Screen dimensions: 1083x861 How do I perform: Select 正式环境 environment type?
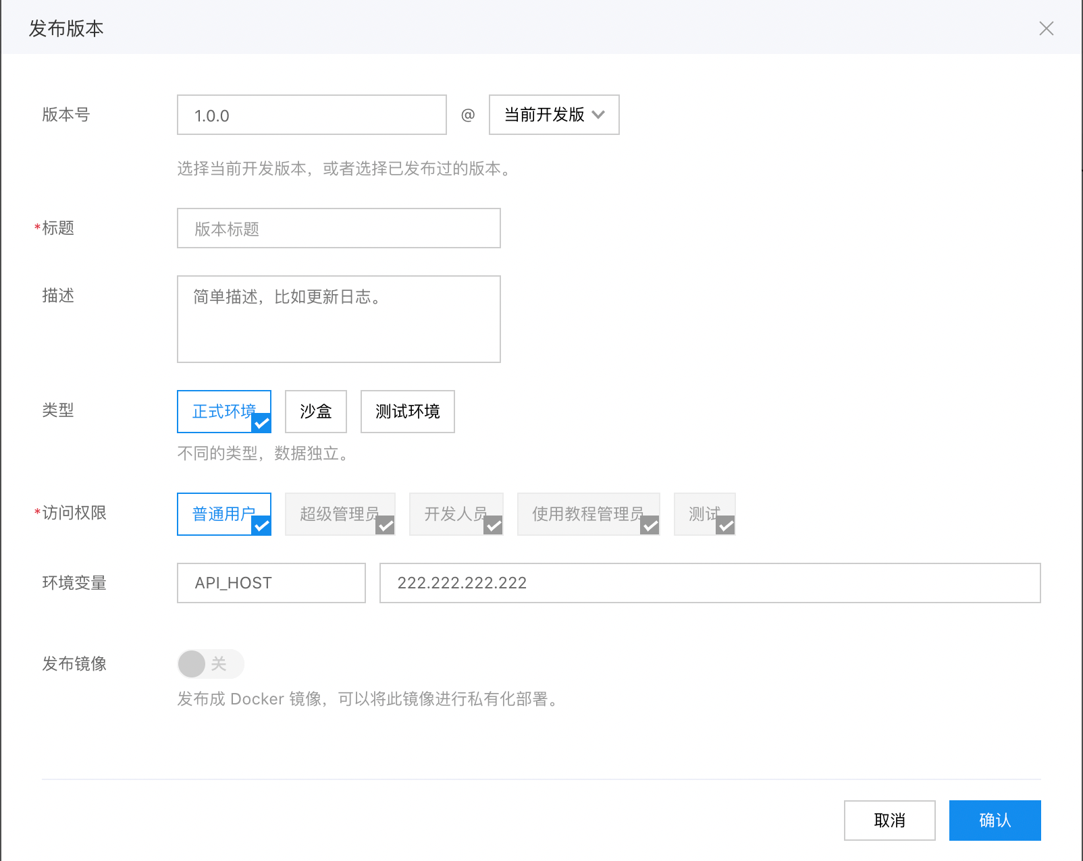(x=223, y=411)
